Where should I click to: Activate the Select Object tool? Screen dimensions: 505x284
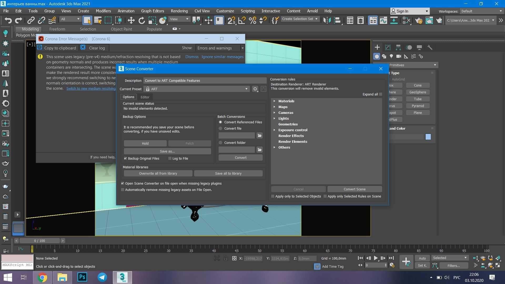pos(87,20)
